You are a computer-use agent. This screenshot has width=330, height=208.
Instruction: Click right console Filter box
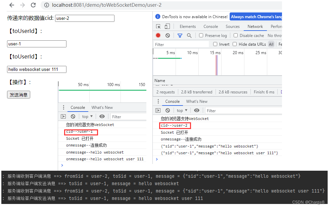point(244,111)
